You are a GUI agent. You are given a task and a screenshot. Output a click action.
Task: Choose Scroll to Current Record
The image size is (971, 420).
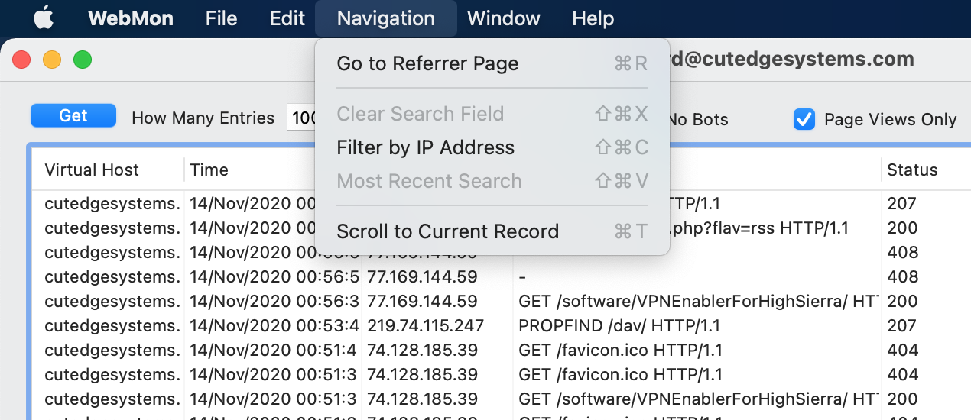click(x=447, y=231)
